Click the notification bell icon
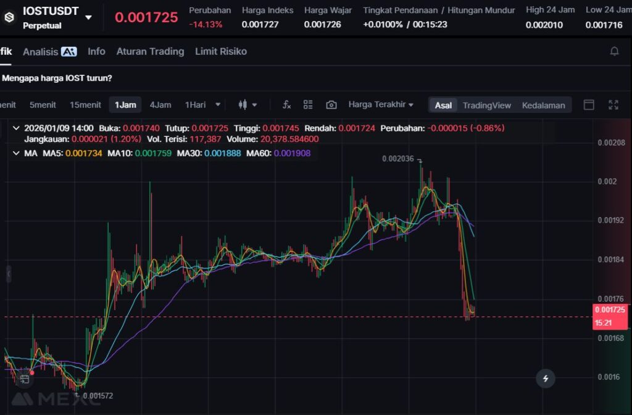This screenshot has width=632, height=415. coord(614,51)
